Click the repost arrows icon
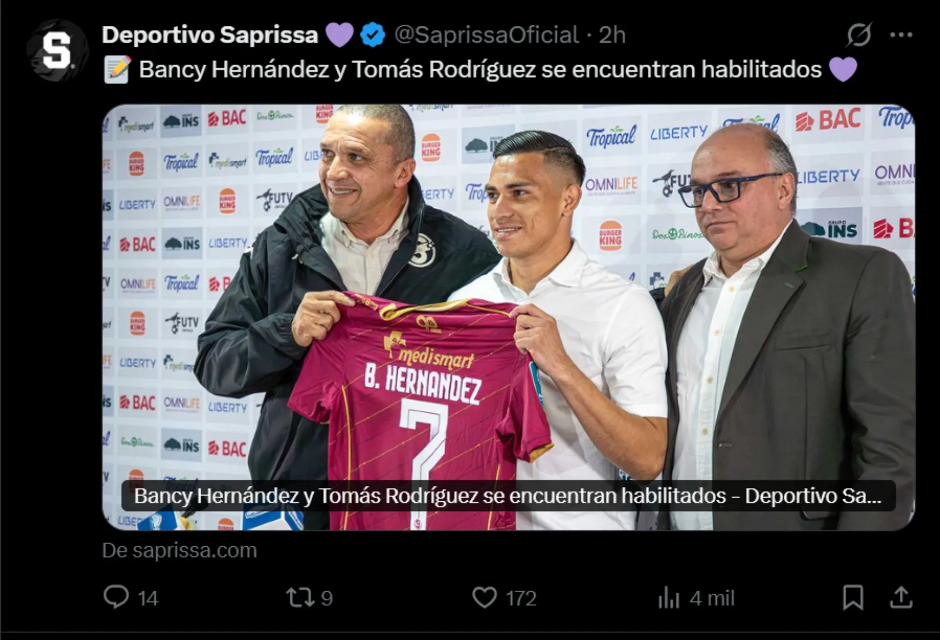940x640 pixels. tap(299, 597)
